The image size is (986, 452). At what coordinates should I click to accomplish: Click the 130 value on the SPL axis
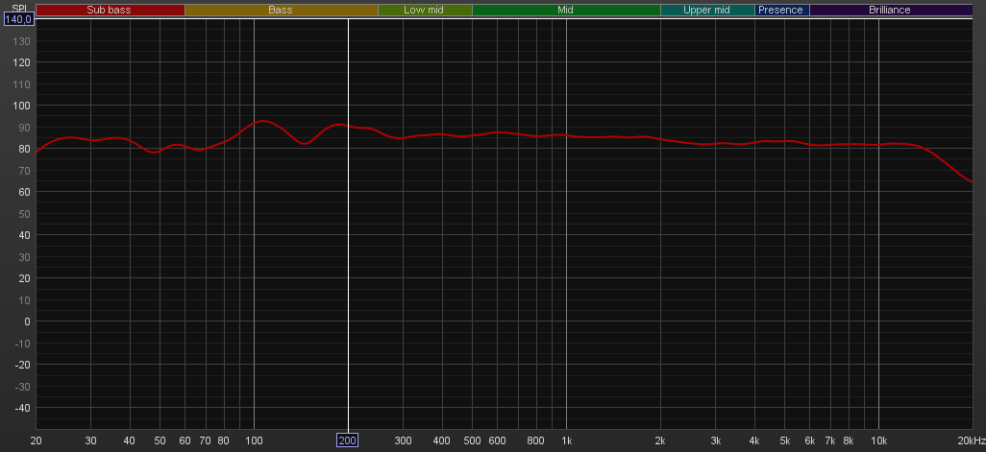point(22,41)
